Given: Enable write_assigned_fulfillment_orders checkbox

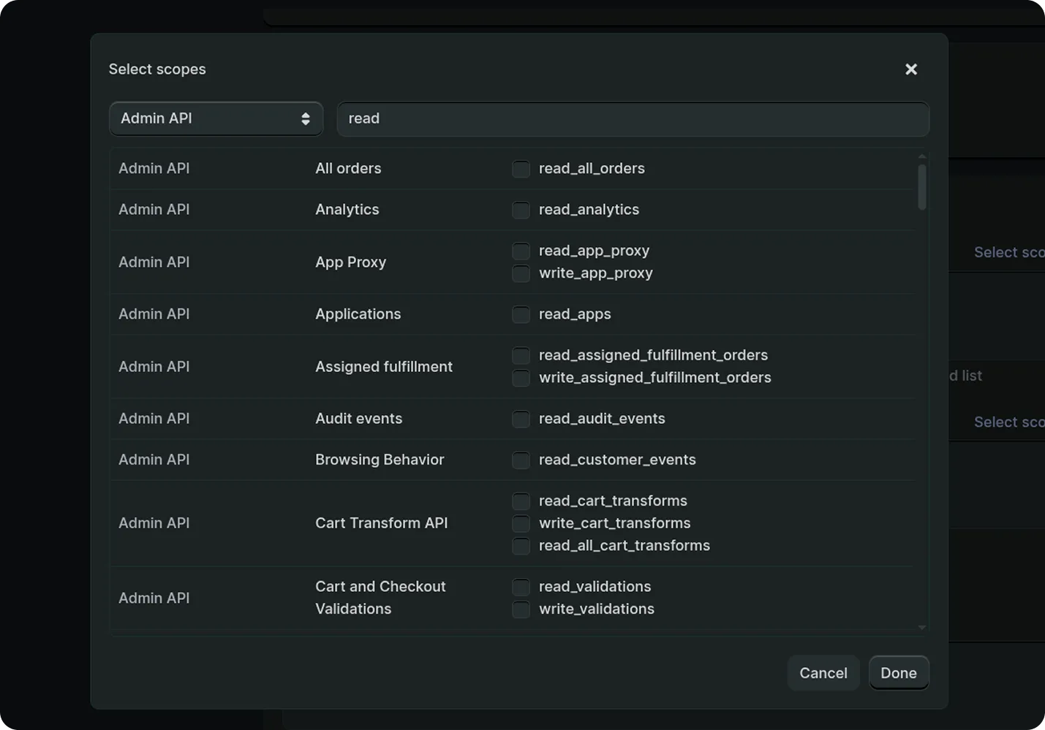Looking at the screenshot, I should point(521,378).
